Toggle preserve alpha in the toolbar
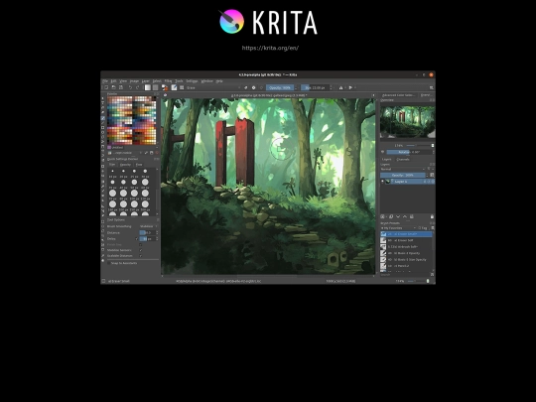The width and height of the screenshot is (536, 402). click(254, 88)
